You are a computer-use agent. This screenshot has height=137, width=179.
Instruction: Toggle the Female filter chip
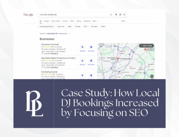78,26
